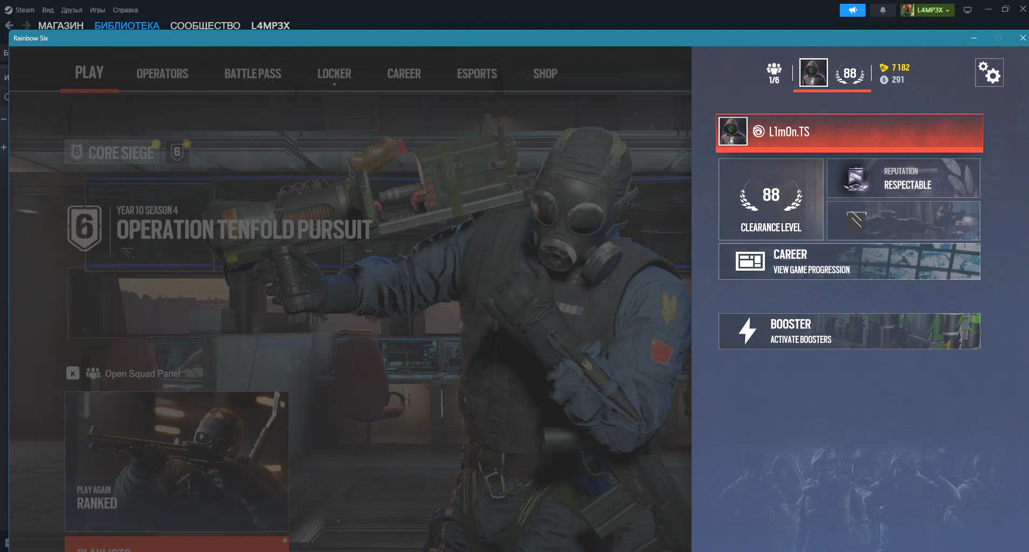Open the Locker tab
This screenshot has height=552, width=1029.
334,74
